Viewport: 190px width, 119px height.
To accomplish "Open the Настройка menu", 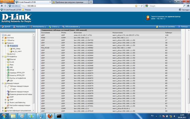I will pos(20,27).
